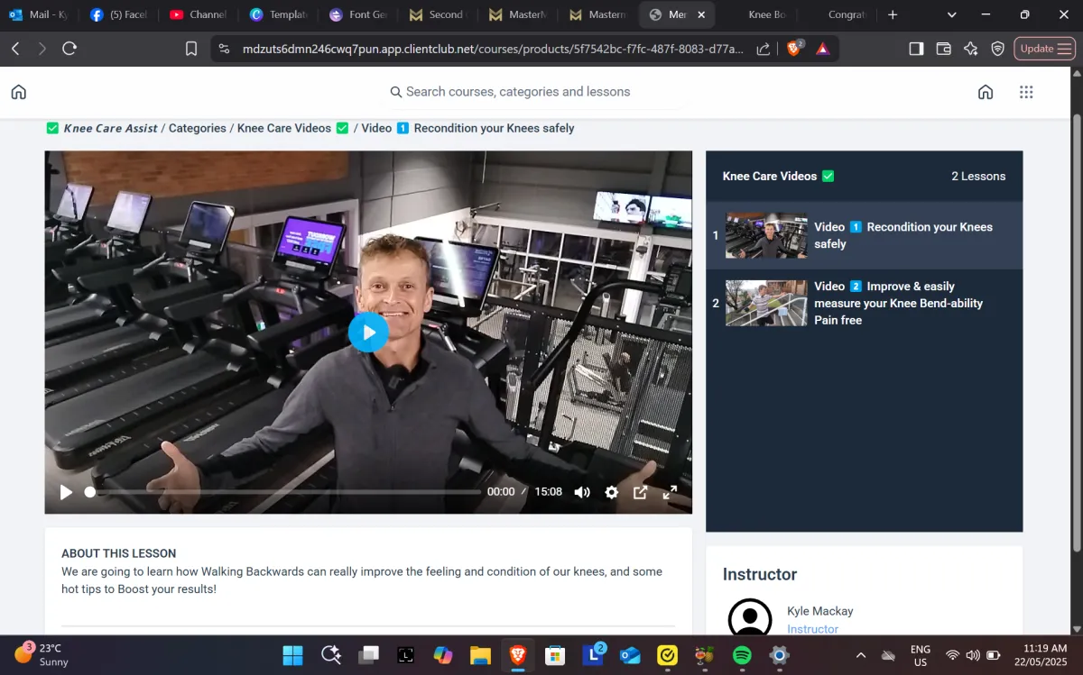Switch to the Second tab

437,14
